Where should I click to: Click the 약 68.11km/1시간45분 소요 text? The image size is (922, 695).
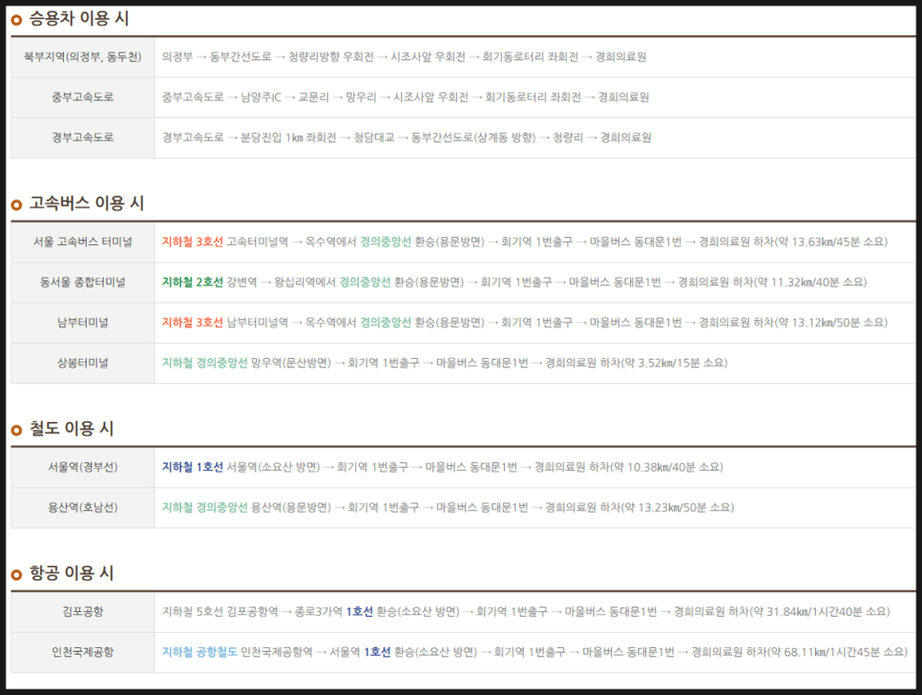click(x=837, y=652)
